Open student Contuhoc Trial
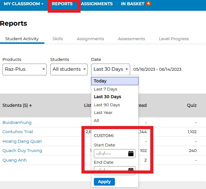The image size is (206, 189). [18, 132]
